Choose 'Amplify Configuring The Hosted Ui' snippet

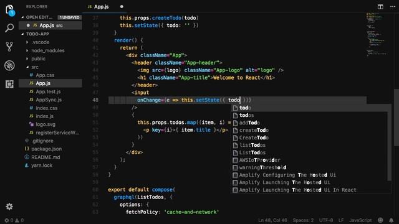[310, 175]
